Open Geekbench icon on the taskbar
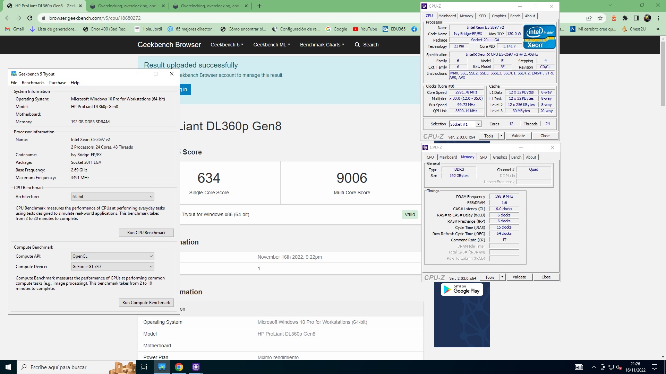The width and height of the screenshot is (666, 374). (x=162, y=367)
